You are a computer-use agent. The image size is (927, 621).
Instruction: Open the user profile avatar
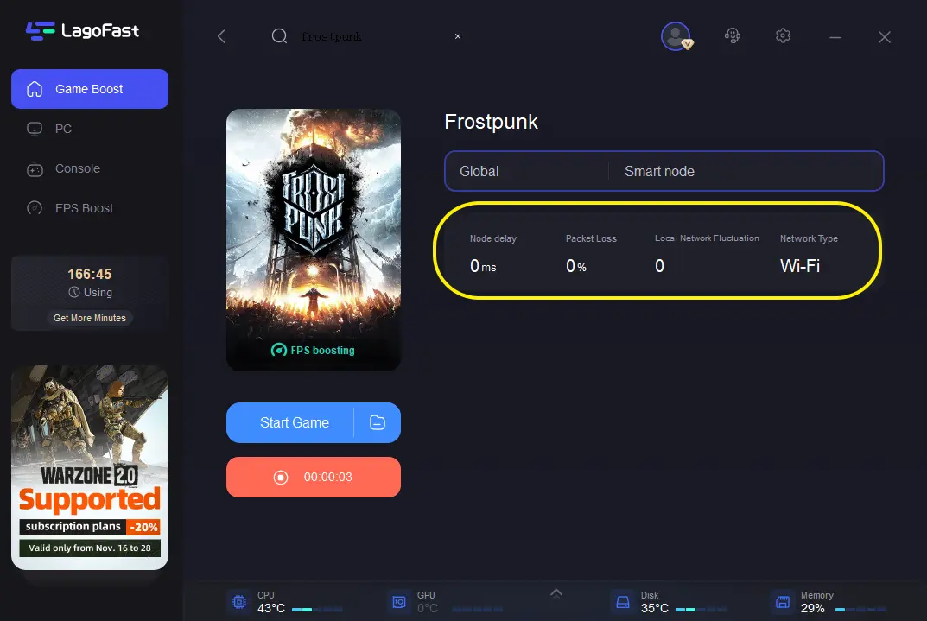(x=676, y=36)
